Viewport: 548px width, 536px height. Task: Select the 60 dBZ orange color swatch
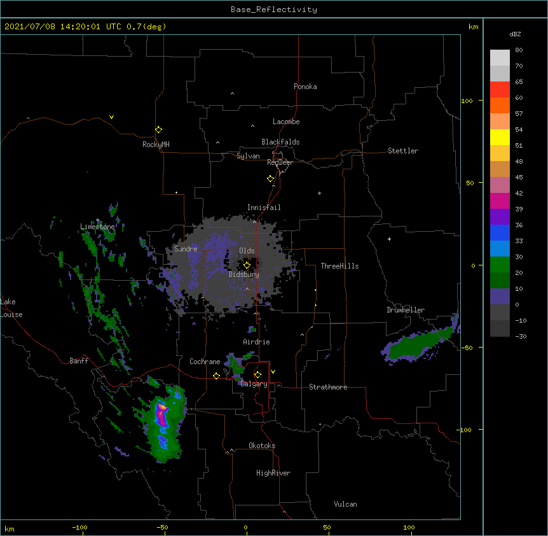(500, 105)
